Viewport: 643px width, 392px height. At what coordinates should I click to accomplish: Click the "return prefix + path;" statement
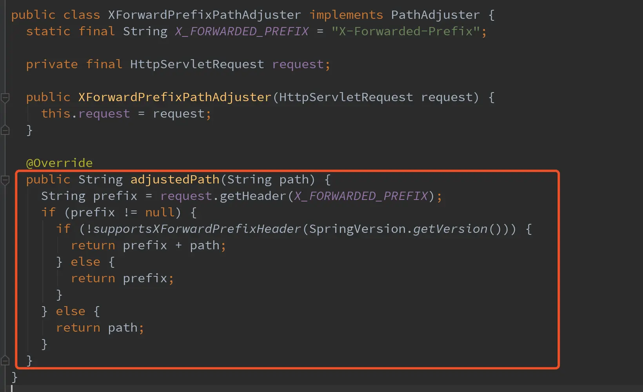tap(149, 245)
